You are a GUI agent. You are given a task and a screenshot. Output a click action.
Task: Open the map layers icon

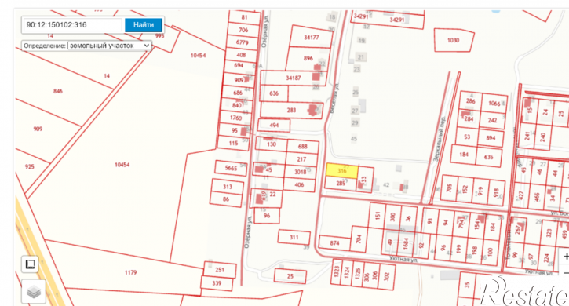point(34,291)
